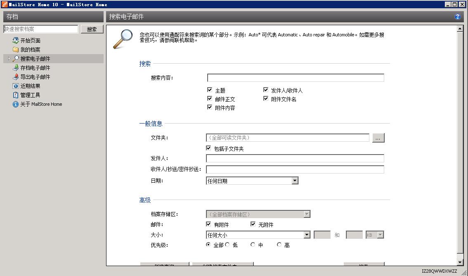Click the 近期结果 info icon
The height and width of the screenshot is (276, 468).
coord(16,86)
